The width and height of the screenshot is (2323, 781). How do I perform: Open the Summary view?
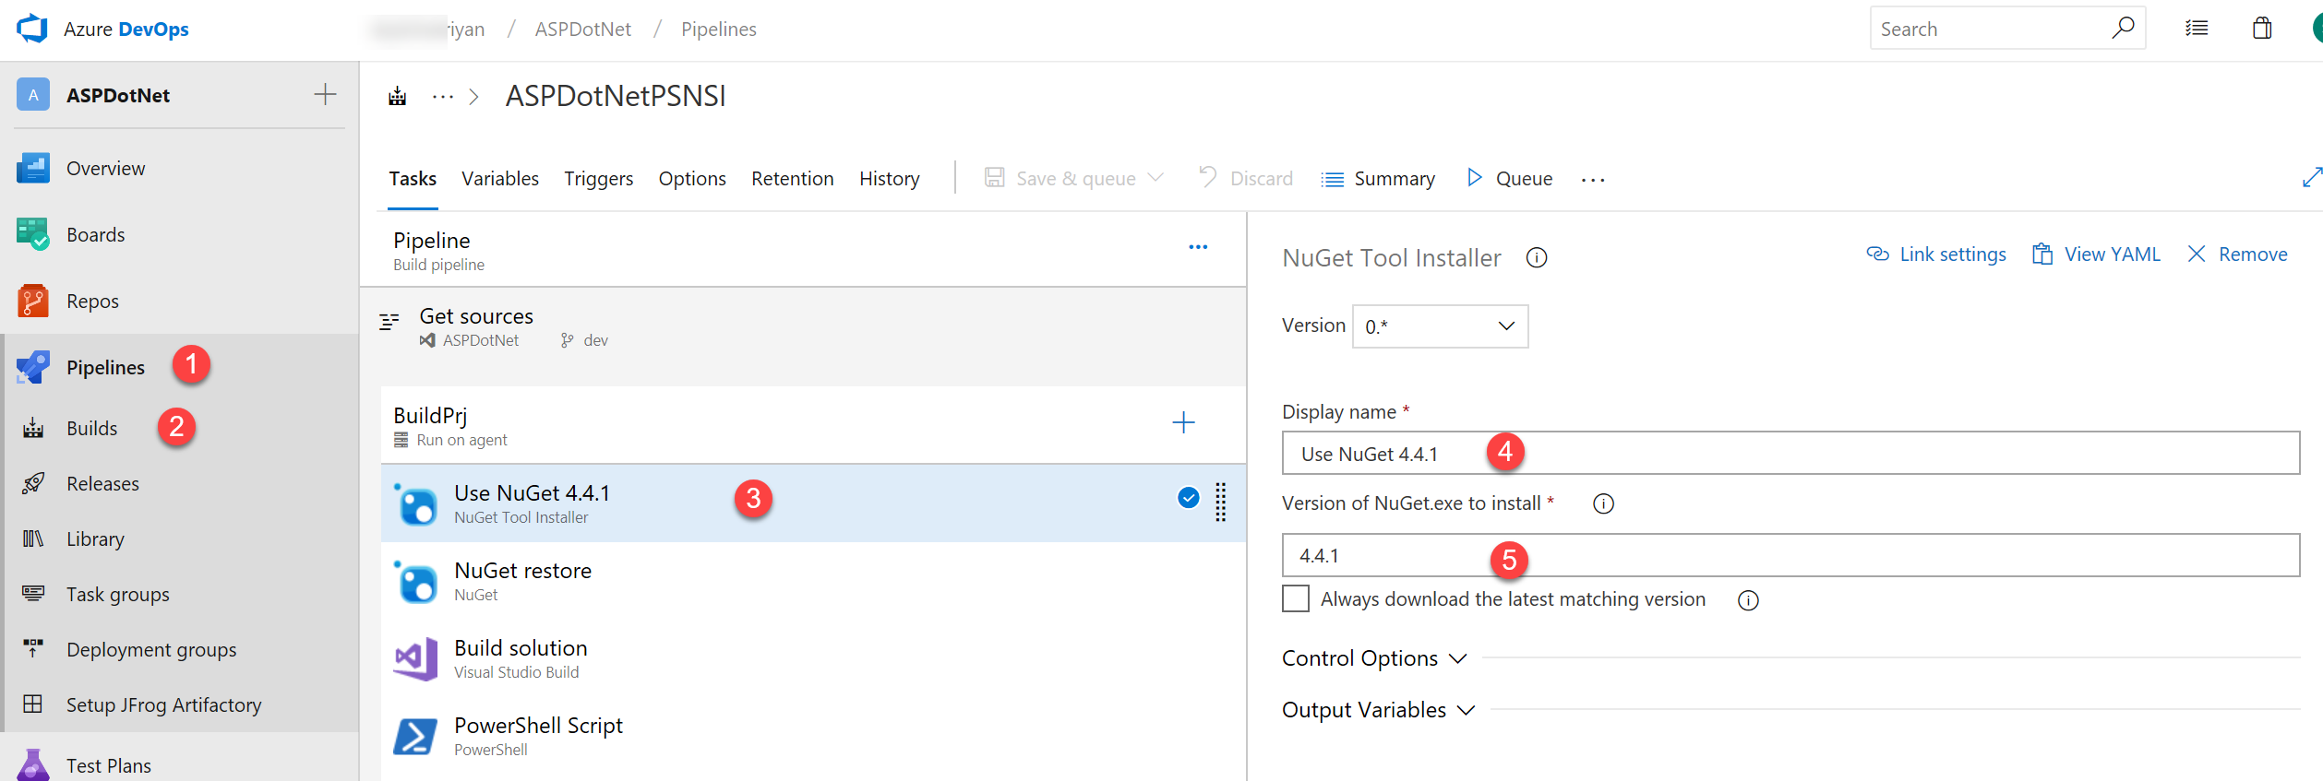[1378, 179]
